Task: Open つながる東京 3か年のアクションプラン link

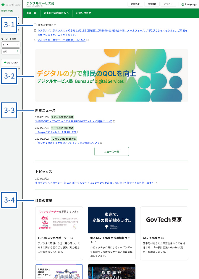Action: point(67,143)
